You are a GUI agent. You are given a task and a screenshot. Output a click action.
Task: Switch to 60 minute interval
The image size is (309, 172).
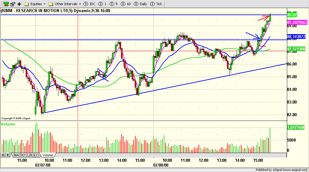tap(126, 4)
